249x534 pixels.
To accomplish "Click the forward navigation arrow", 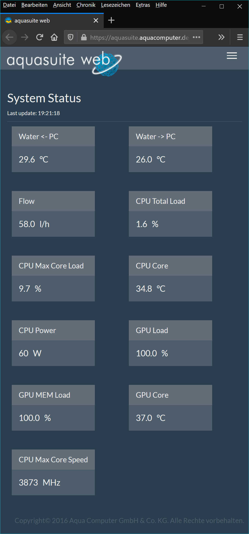I will [25, 37].
